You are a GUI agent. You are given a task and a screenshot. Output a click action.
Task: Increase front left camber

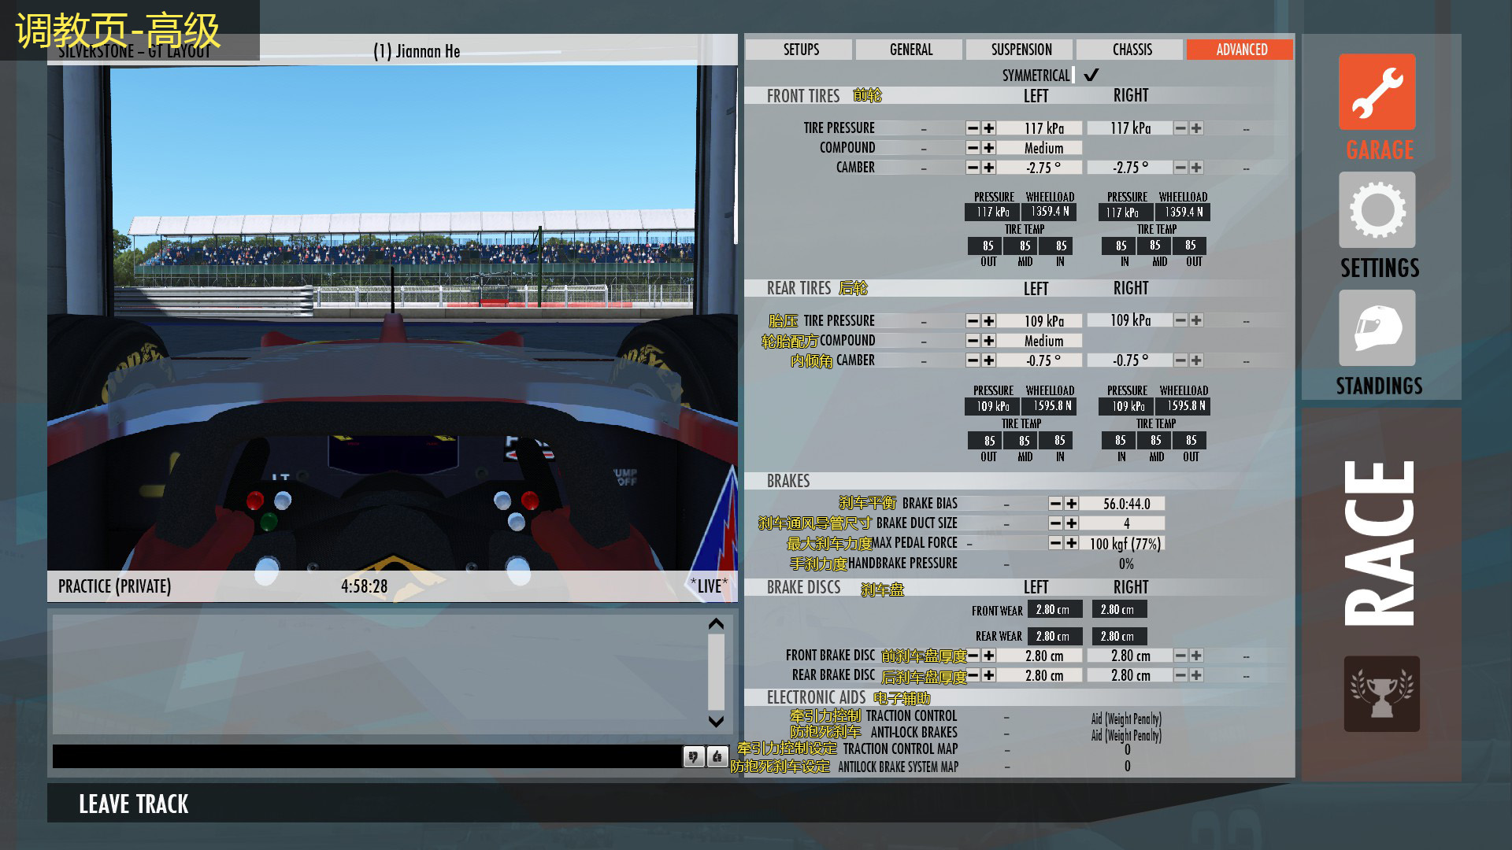point(989,168)
